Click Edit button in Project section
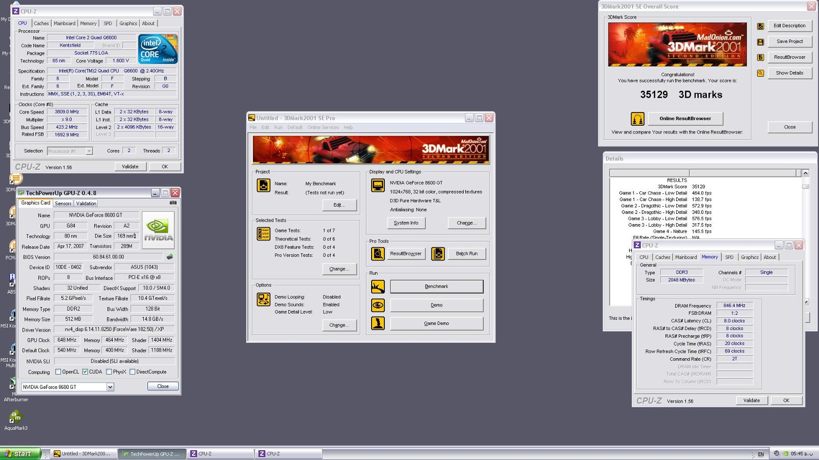 coord(339,205)
